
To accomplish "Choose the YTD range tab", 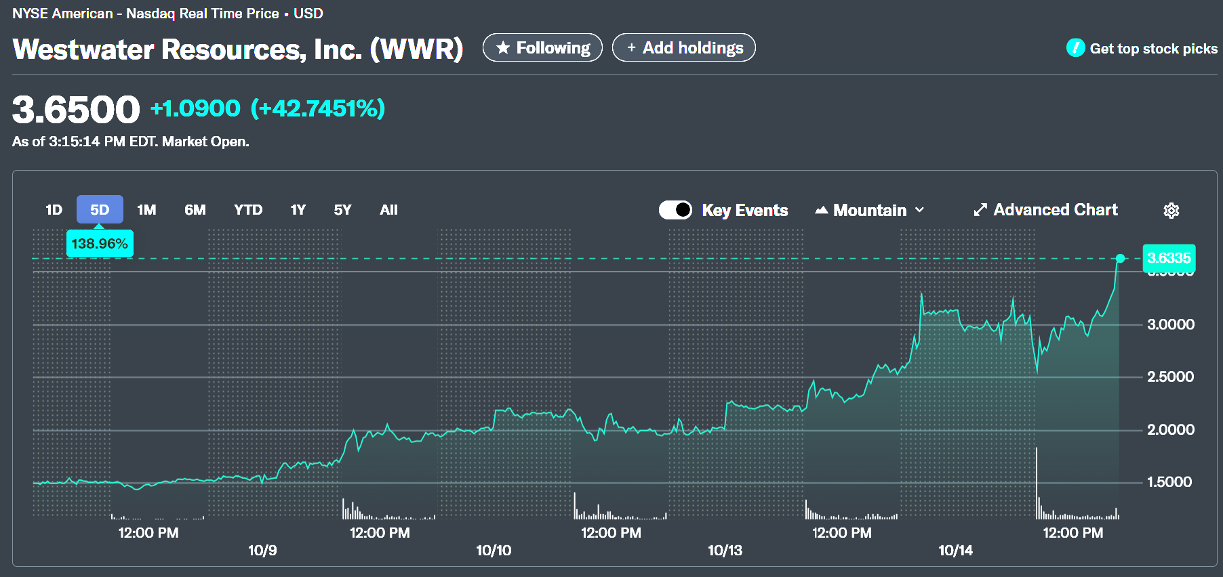I will (x=248, y=210).
